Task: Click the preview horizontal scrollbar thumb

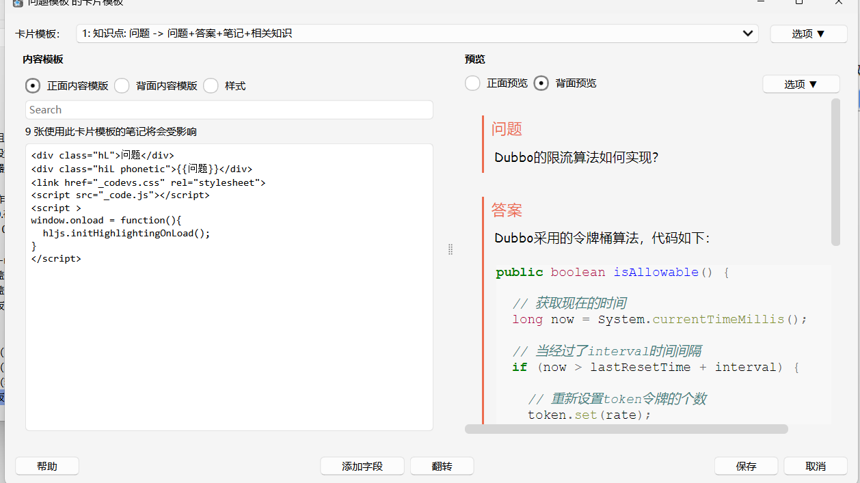Action: coord(626,429)
